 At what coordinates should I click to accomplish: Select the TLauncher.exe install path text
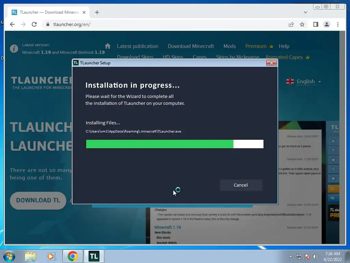[x=134, y=131]
